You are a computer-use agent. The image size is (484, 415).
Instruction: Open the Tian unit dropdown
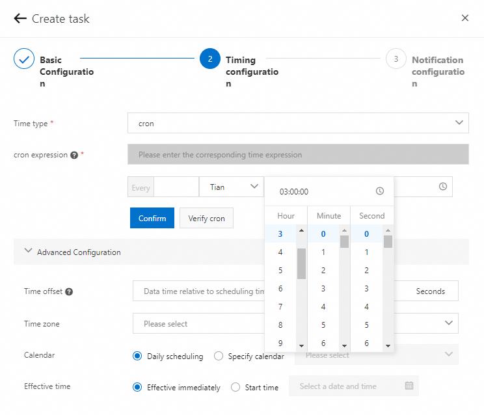[x=232, y=187]
